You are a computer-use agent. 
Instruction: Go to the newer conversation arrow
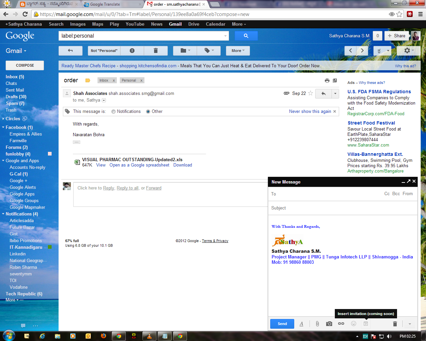click(x=350, y=51)
